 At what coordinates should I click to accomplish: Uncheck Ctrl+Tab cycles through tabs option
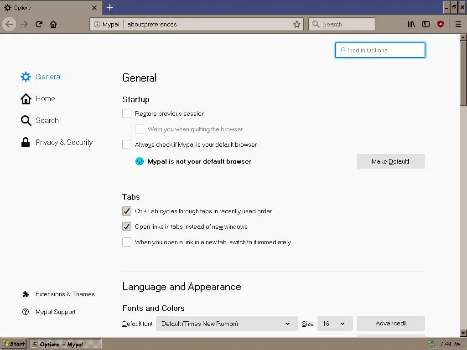coord(127,211)
